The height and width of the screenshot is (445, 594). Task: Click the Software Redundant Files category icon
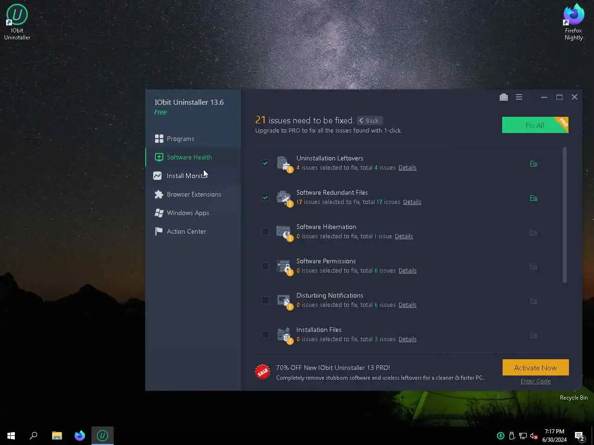click(284, 198)
